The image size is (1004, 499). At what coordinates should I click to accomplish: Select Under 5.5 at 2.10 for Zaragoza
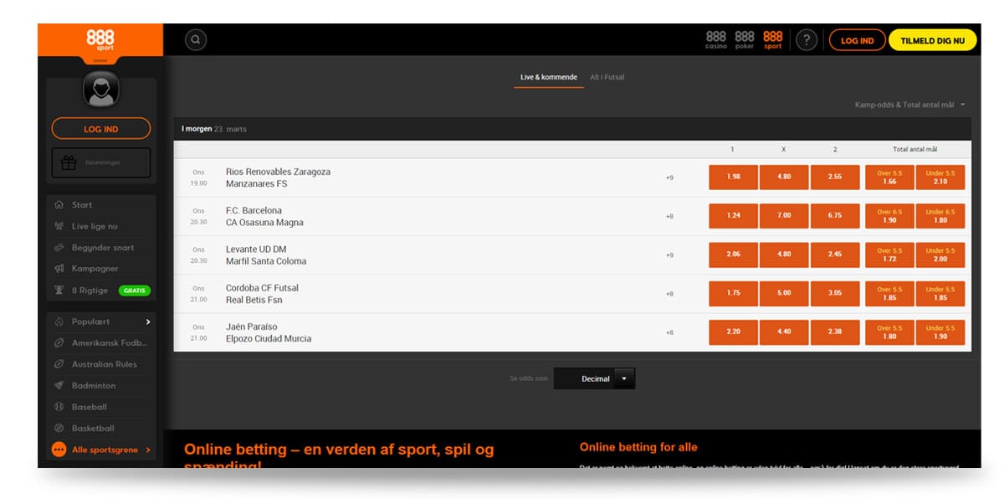click(940, 177)
